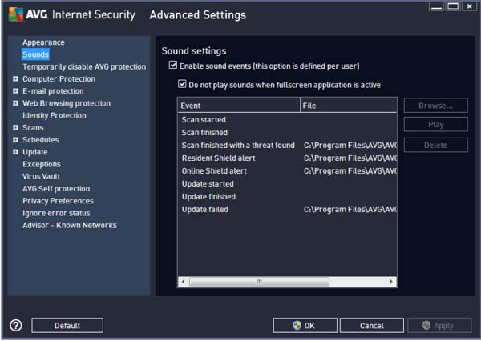Expand the Computer Protection tree node
This screenshot has width=481, height=341.
tap(15, 79)
